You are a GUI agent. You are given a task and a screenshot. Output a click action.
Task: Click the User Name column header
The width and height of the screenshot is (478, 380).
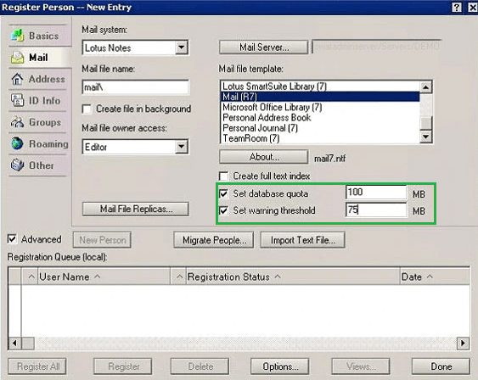pos(104,277)
